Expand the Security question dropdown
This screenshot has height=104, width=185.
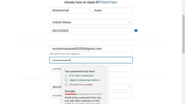91,87
